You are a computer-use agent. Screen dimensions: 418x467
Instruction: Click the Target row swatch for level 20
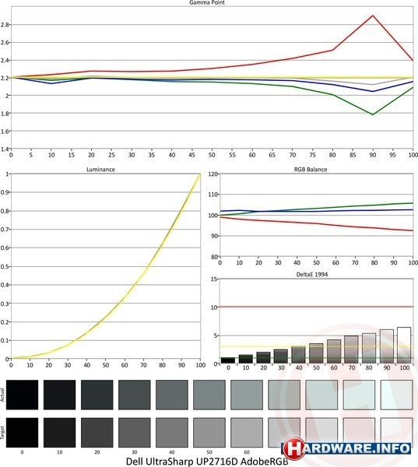click(x=97, y=433)
